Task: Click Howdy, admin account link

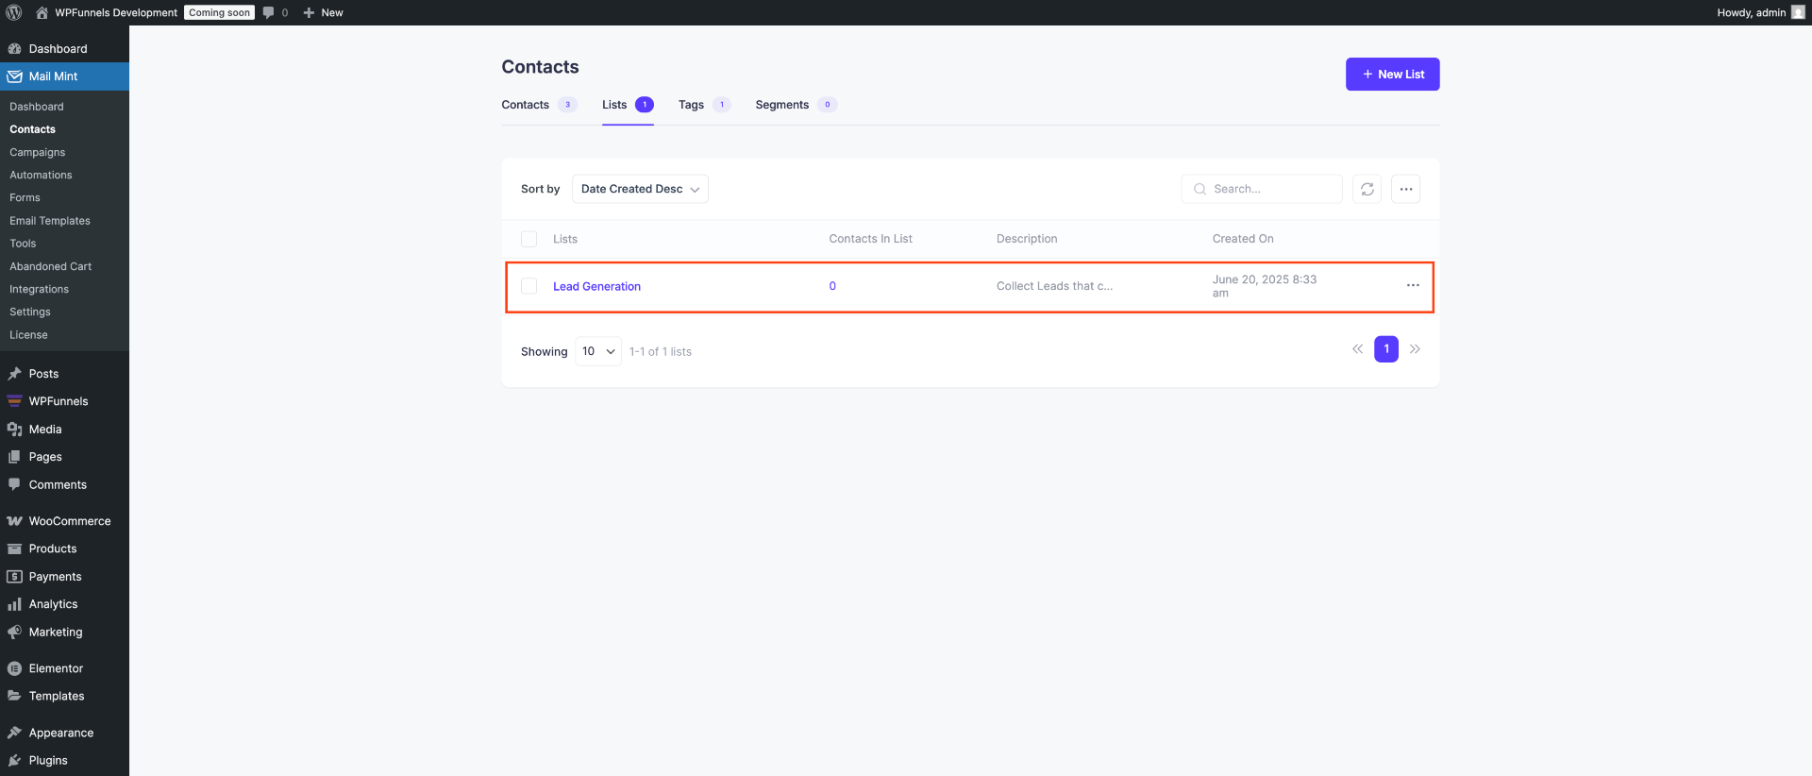Action: 1751,12
